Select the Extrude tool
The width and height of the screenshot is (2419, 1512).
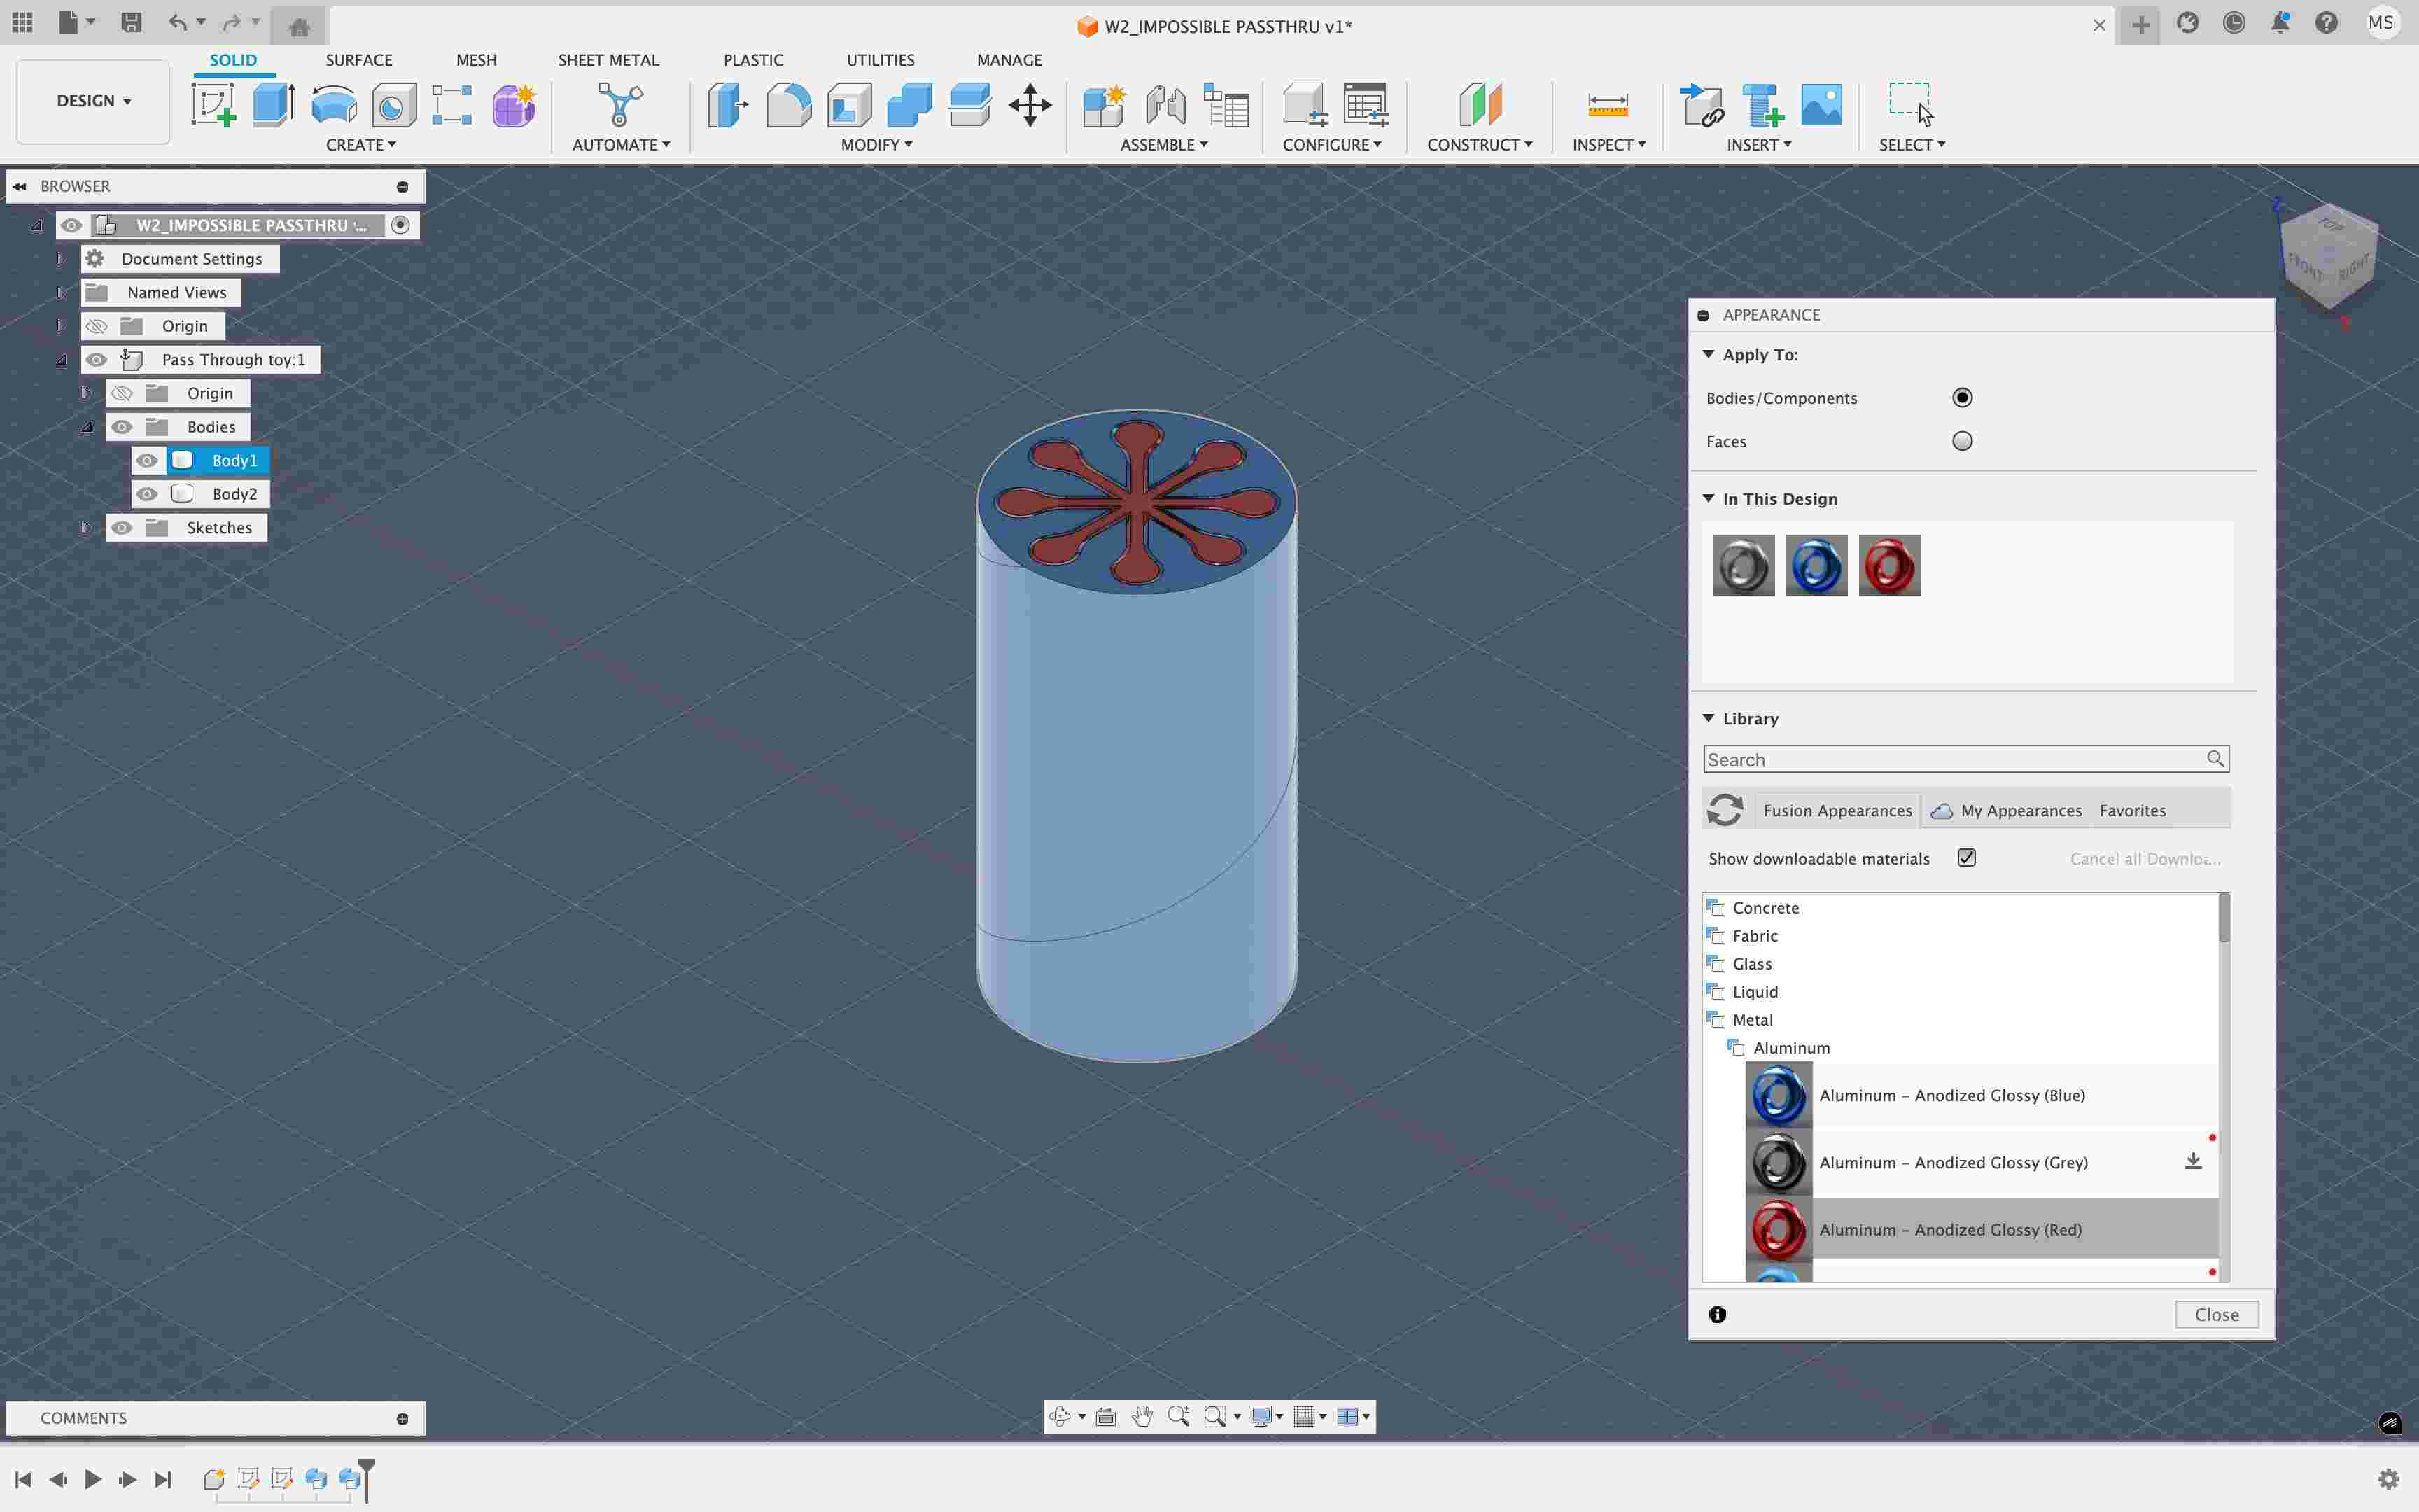(x=273, y=105)
